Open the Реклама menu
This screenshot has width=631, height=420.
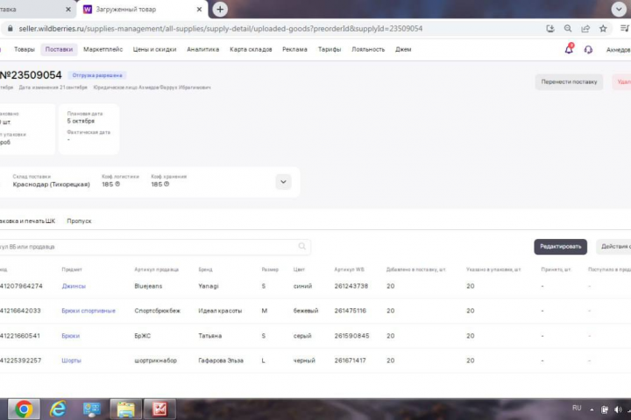[x=294, y=49]
